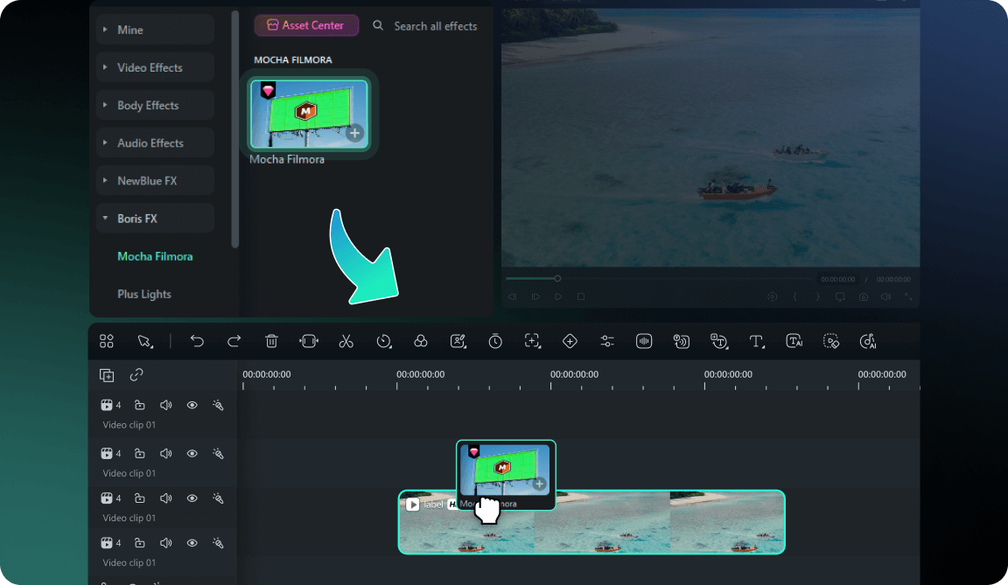Mute the third video track

tap(166, 498)
